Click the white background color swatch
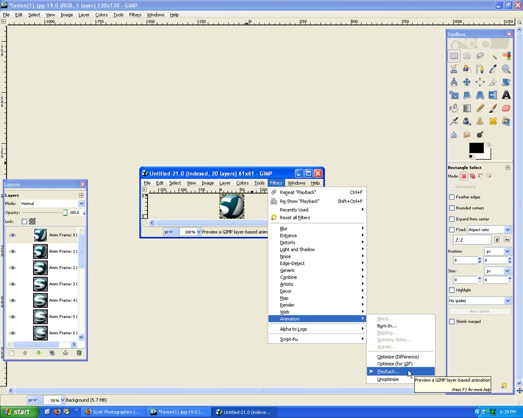 pos(487,156)
